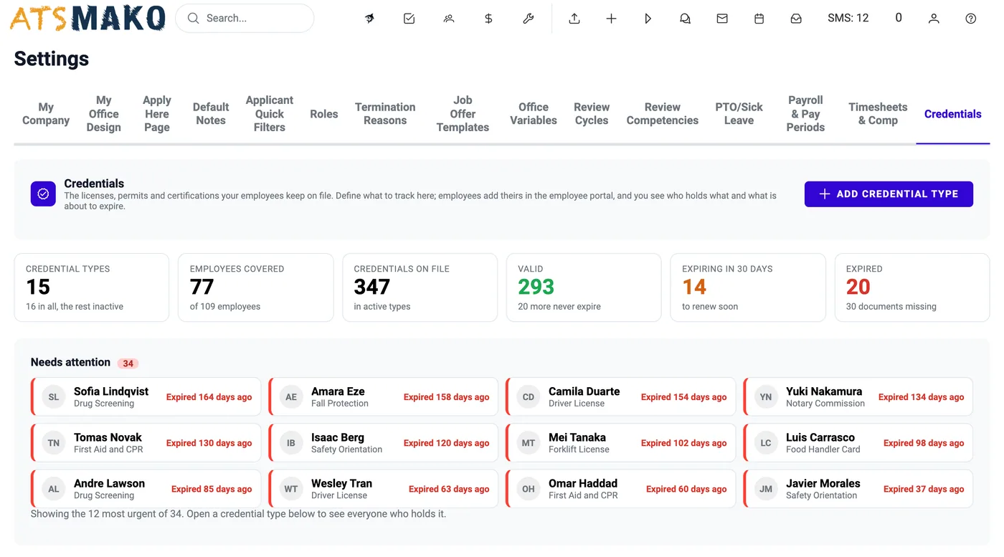The height and width of the screenshot is (557, 1004).
Task: Open Sofia Lindqvist's Drug Screening card
Action: 146,397
